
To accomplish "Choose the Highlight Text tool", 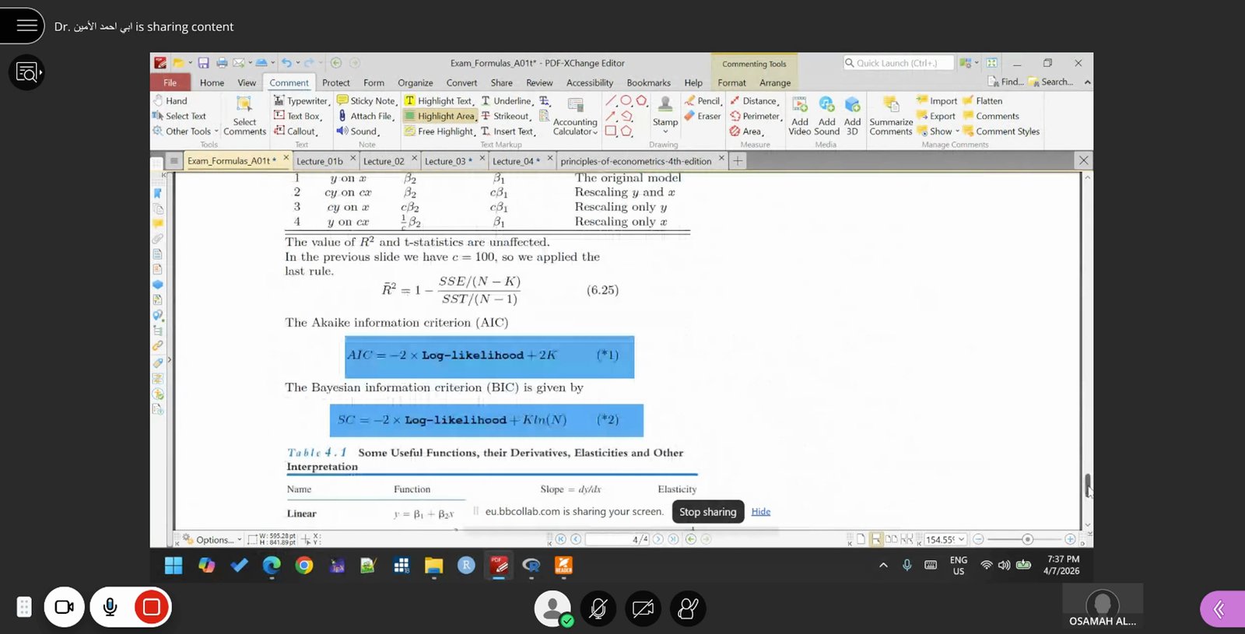I will coord(439,100).
